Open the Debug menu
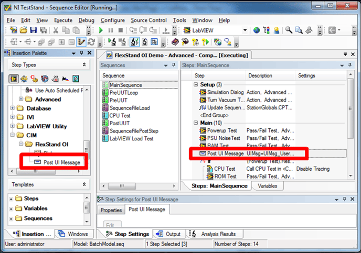Screen dimensions: 361x253 tap(87, 20)
